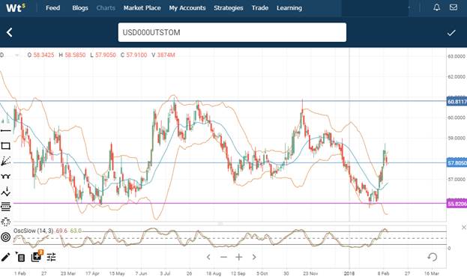The height and width of the screenshot is (277, 467).
Task: Click the 63.0000 price axis label
Action: (x=457, y=57)
